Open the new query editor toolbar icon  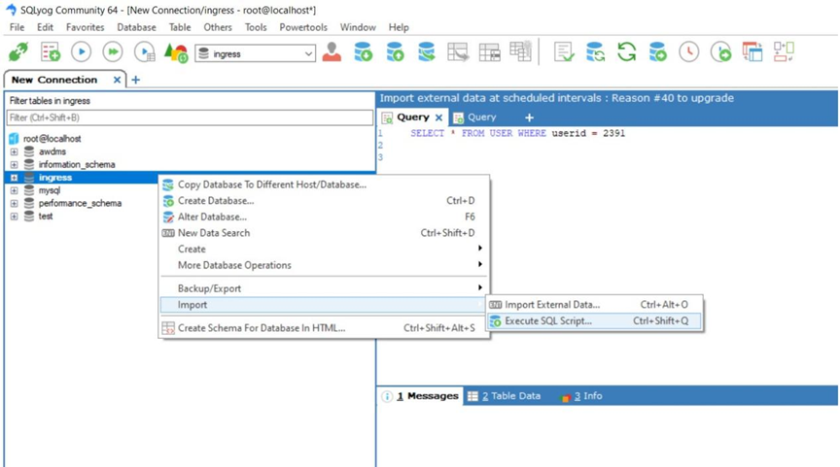51,52
